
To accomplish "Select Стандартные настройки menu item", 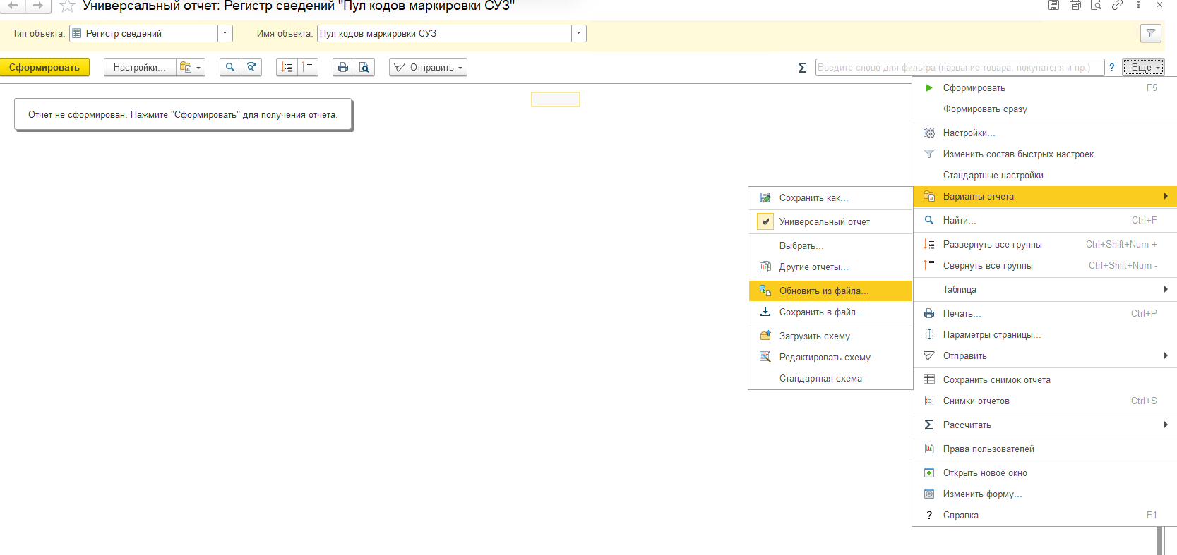I will point(1045,175).
